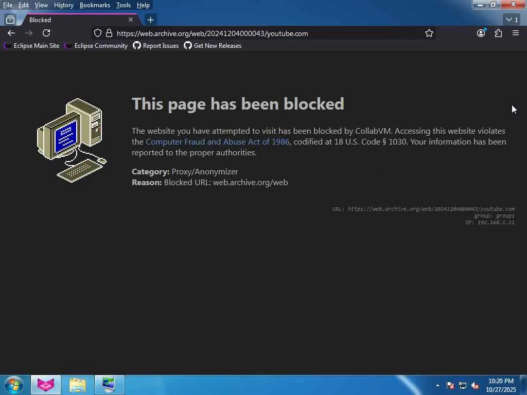Close the Blocked tab
The height and width of the screenshot is (395, 527).
(x=131, y=20)
